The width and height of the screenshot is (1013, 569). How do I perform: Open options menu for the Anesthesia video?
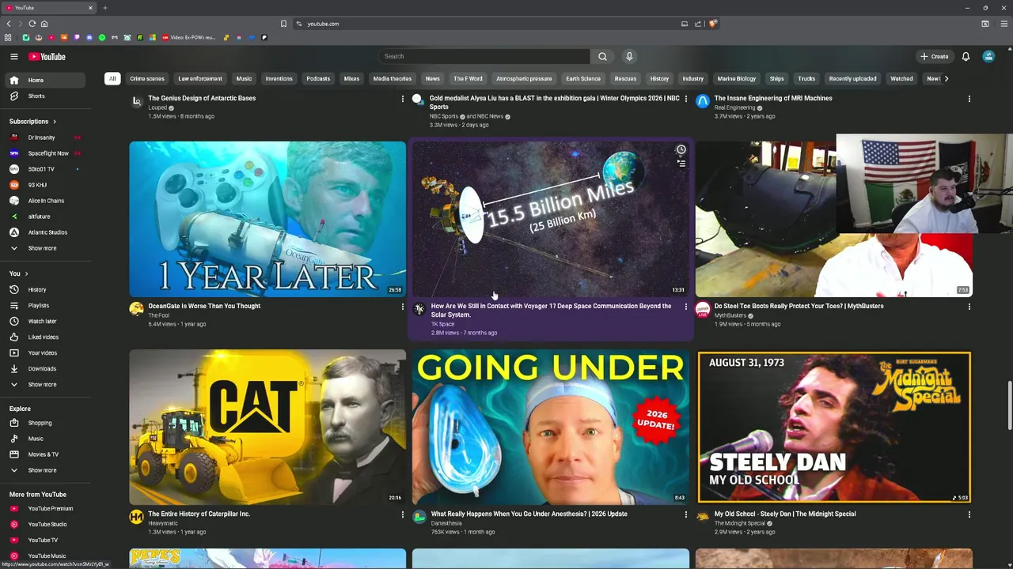pyautogui.click(x=685, y=514)
